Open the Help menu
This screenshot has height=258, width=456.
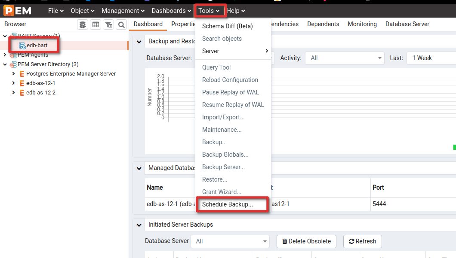[236, 11]
